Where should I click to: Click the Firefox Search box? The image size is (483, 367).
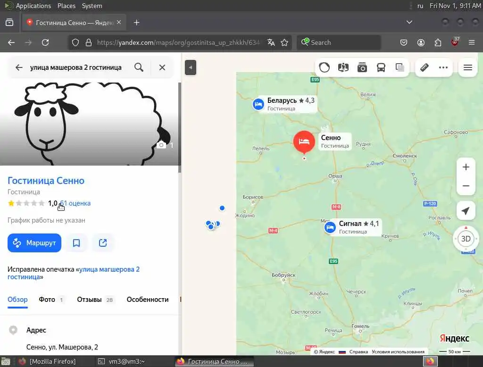(339, 42)
